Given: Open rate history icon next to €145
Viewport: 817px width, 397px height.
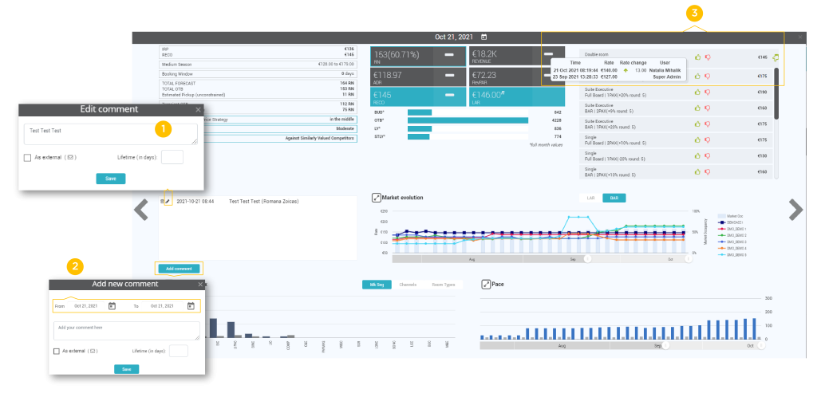Looking at the screenshot, I should pyautogui.click(x=776, y=57).
